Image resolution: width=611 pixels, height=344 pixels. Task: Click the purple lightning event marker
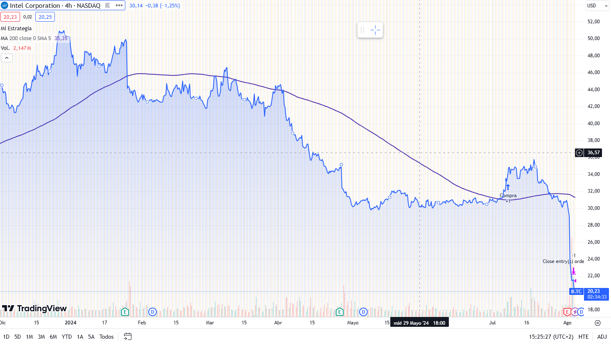coord(575,312)
